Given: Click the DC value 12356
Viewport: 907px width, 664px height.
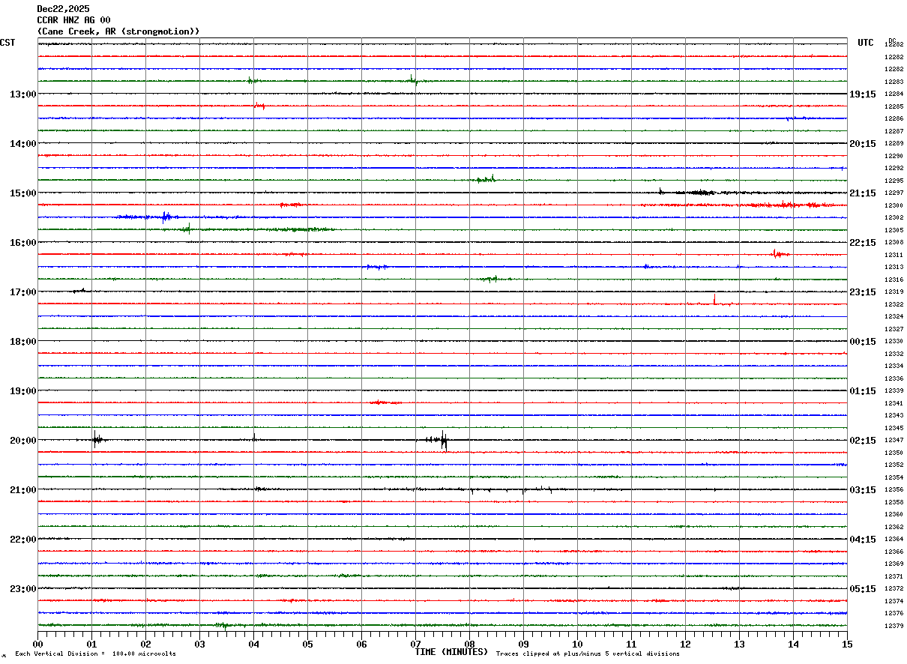Looking at the screenshot, I should click(894, 489).
